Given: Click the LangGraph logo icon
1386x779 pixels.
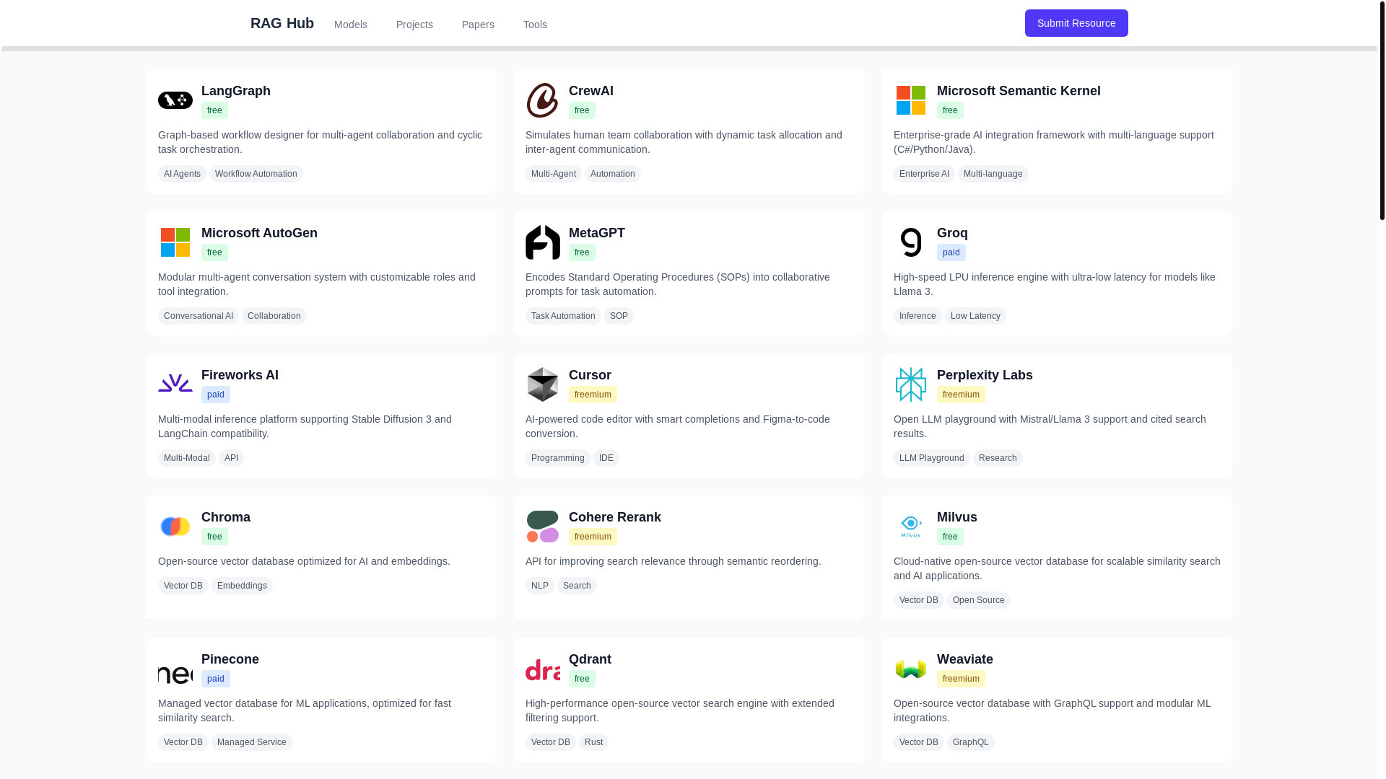Looking at the screenshot, I should pos(175,100).
